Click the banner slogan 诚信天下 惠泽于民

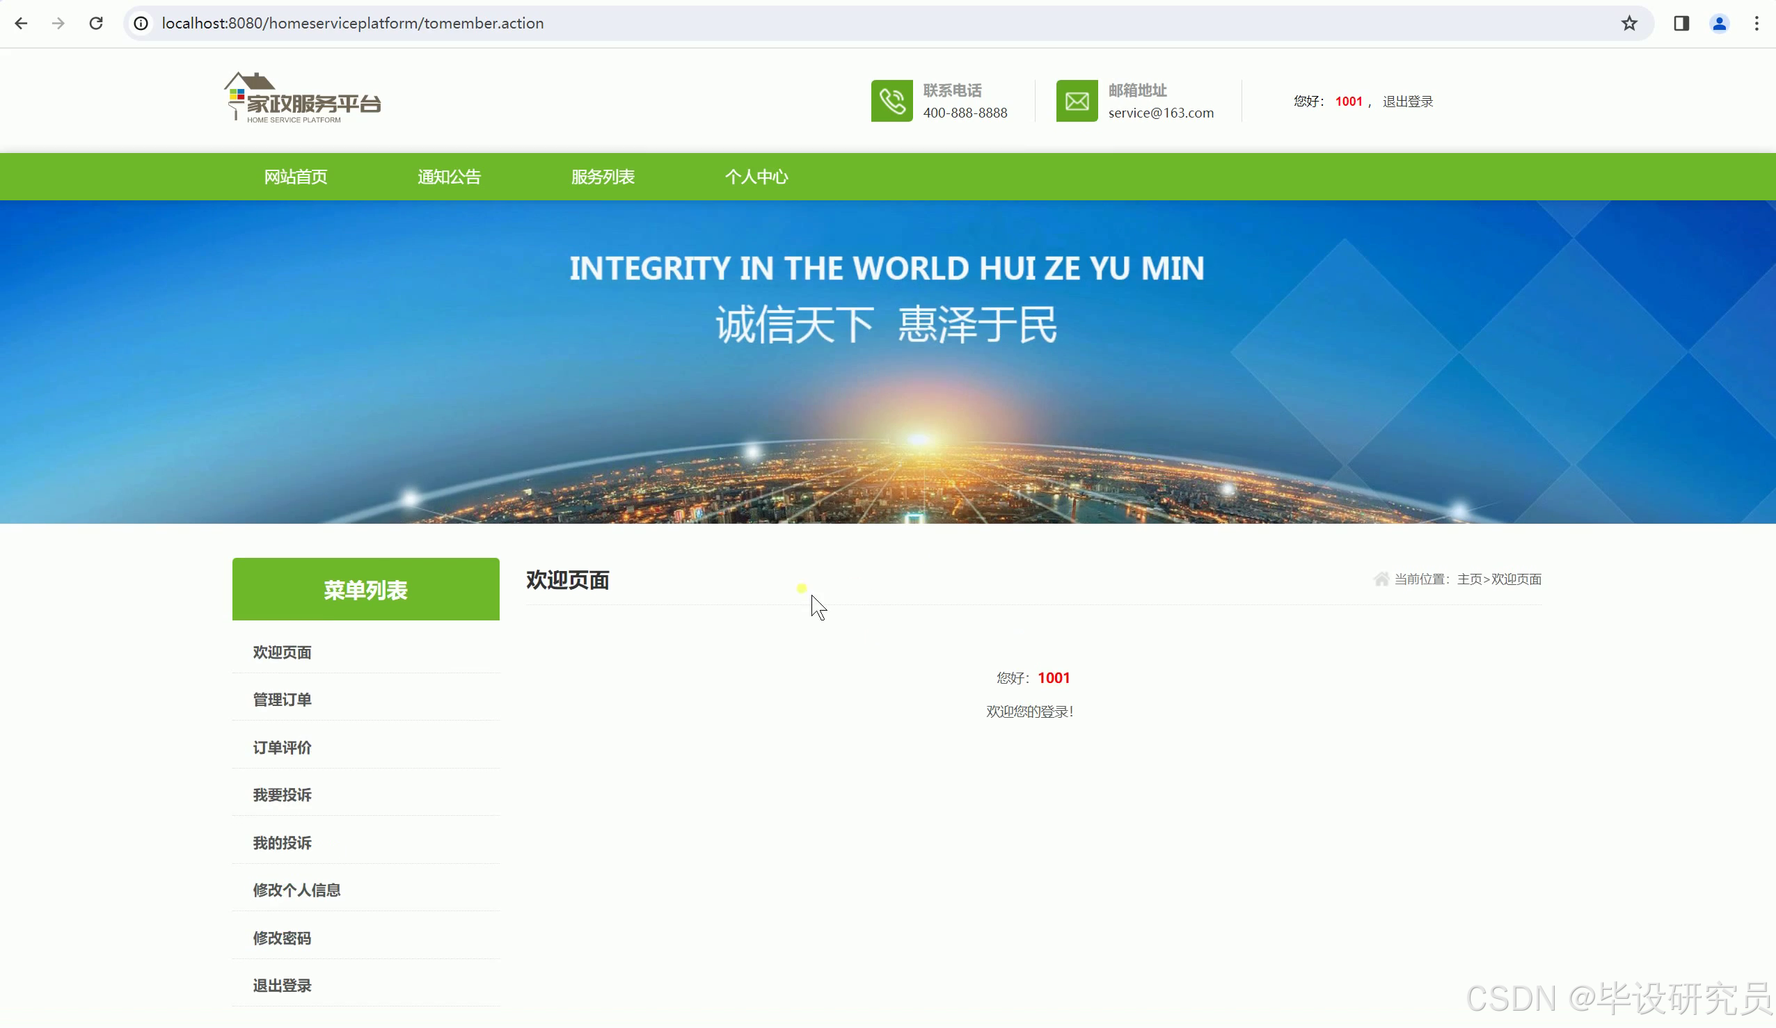[887, 325]
